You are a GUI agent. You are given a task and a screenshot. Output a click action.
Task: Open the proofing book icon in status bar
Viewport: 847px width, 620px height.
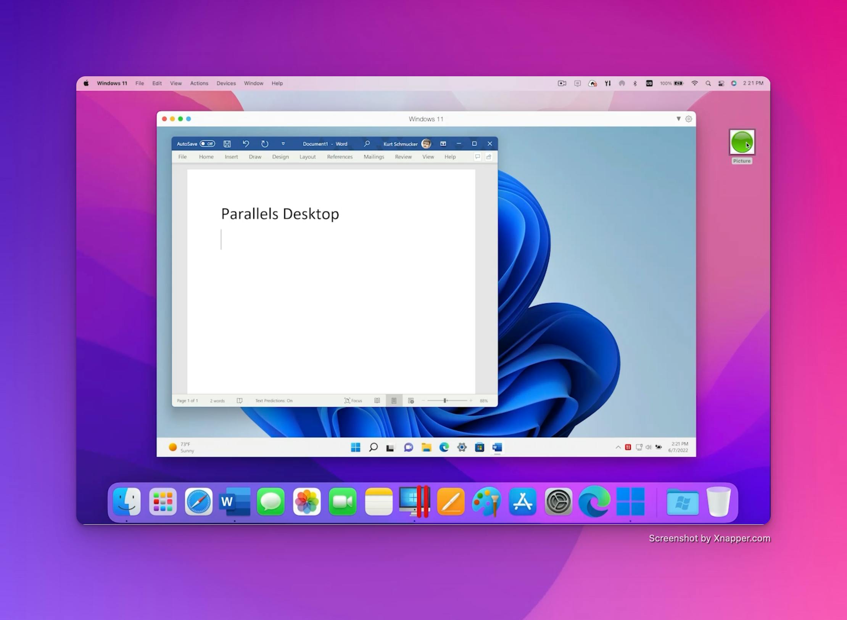[240, 401]
